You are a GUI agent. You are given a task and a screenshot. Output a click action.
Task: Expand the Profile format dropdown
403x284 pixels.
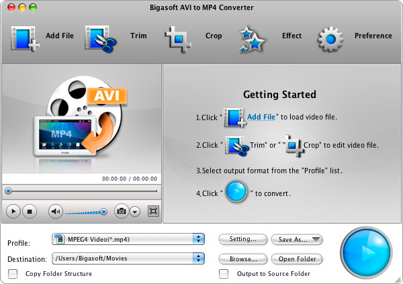pos(198,238)
